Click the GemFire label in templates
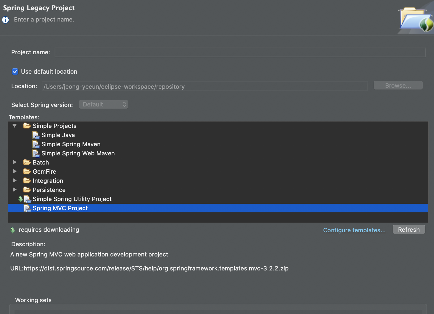The image size is (434, 314). 44,172
